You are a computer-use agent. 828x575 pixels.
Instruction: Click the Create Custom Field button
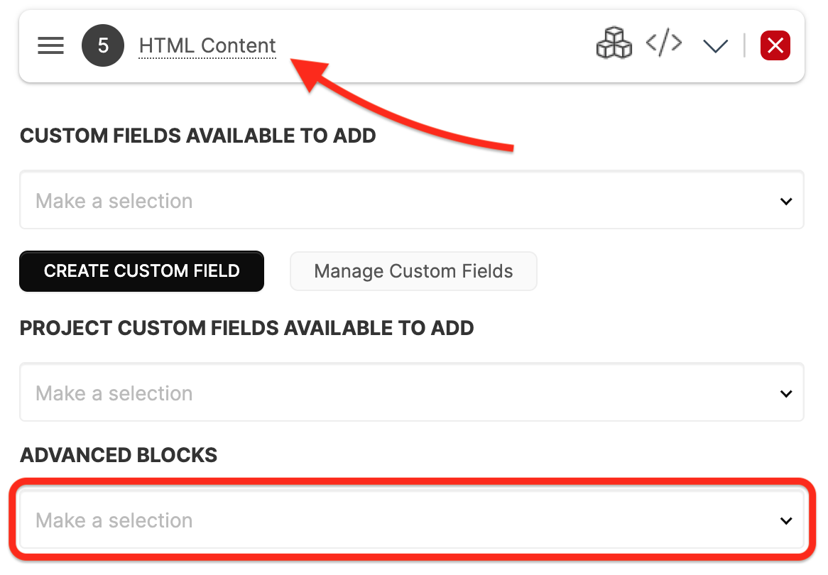point(141,271)
